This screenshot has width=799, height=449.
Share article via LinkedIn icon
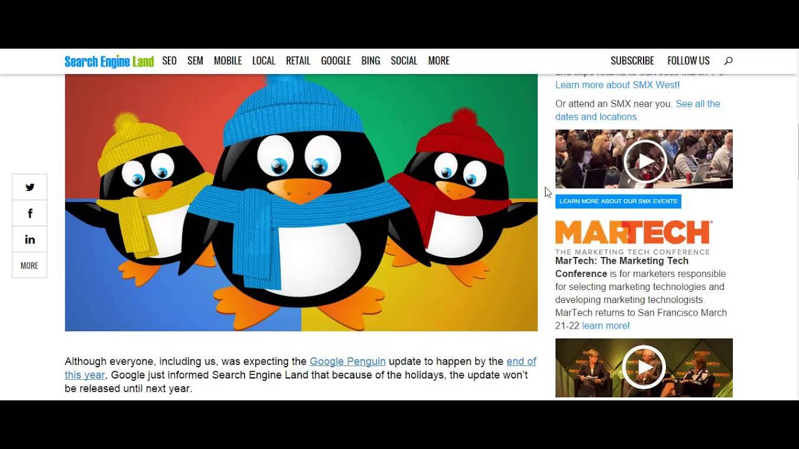(29, 239)
